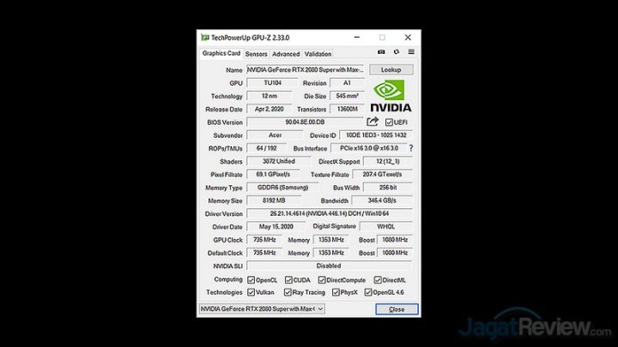Click GPU Clock row 735 MHz value
The height and width of the screenshot is (347, 618).
pyautogui.click(x=264, y=240)
